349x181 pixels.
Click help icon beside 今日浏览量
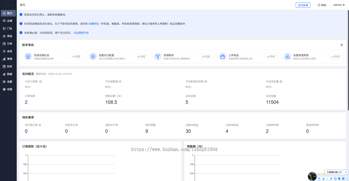tap(281, 82)
